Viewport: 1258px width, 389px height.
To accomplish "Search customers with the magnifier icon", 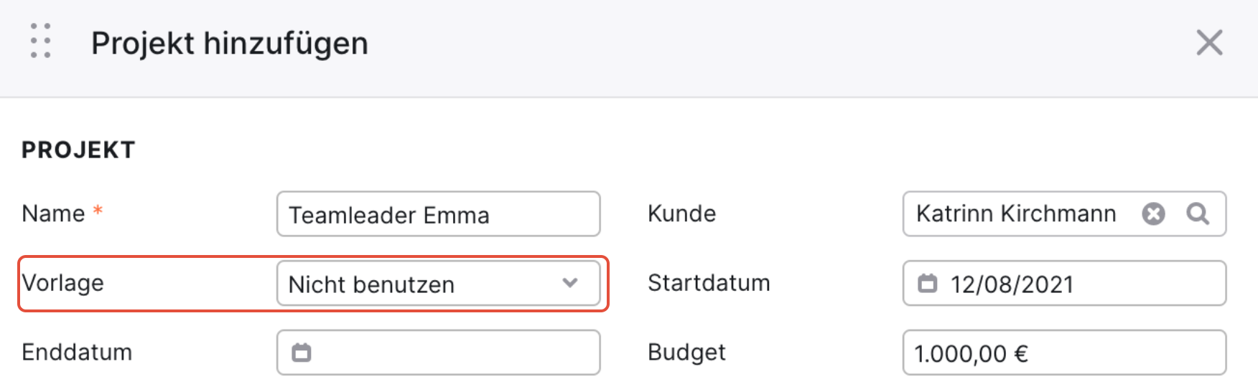I will 1198,213.
